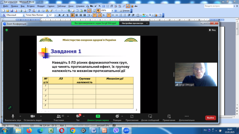Open Zoom Apps (Приложения)
239x134 pixels.
coord(132,118)
